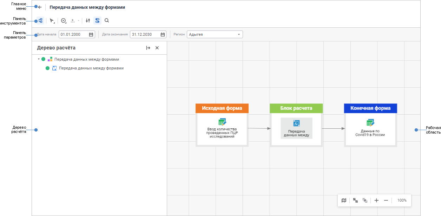Open search with the magnifier icon
The image size is (441, 216).
point(107,21)
